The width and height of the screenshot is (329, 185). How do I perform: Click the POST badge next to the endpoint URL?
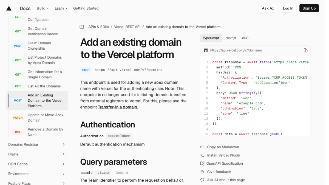tap(86, 70)
